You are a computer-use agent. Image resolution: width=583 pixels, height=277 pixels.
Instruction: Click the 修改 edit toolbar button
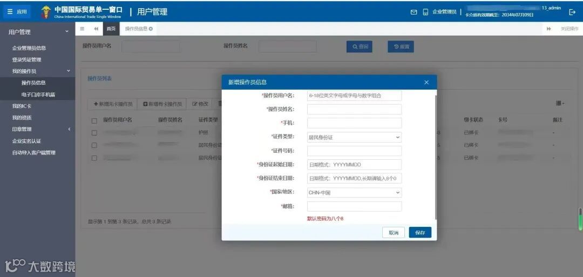click(x=200, y=104)
